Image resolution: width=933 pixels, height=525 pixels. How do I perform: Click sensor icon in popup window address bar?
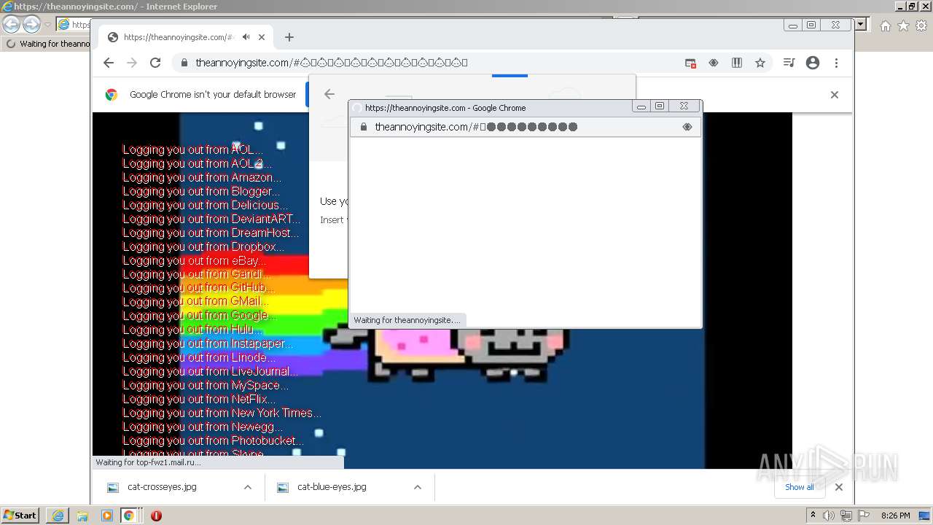(687, 127)
